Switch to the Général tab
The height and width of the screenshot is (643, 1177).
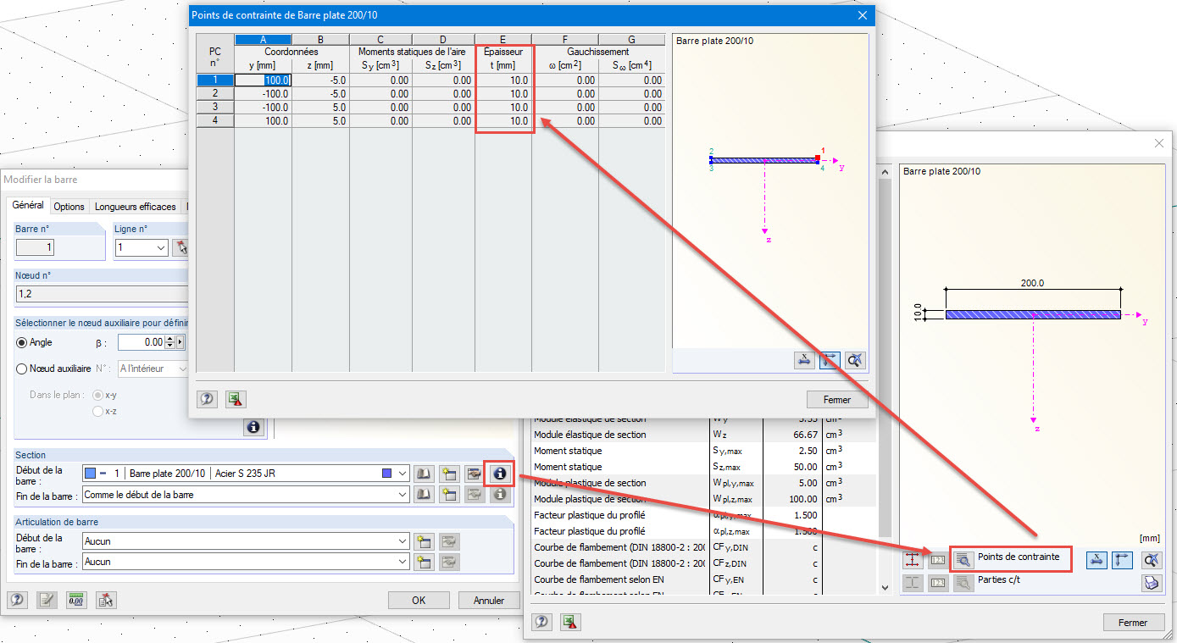click(x=28, y=206)
